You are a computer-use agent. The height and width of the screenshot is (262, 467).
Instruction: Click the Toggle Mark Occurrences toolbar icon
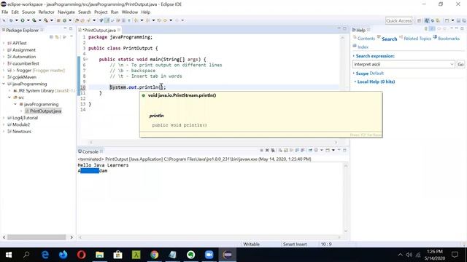click(x=107, y=20)
